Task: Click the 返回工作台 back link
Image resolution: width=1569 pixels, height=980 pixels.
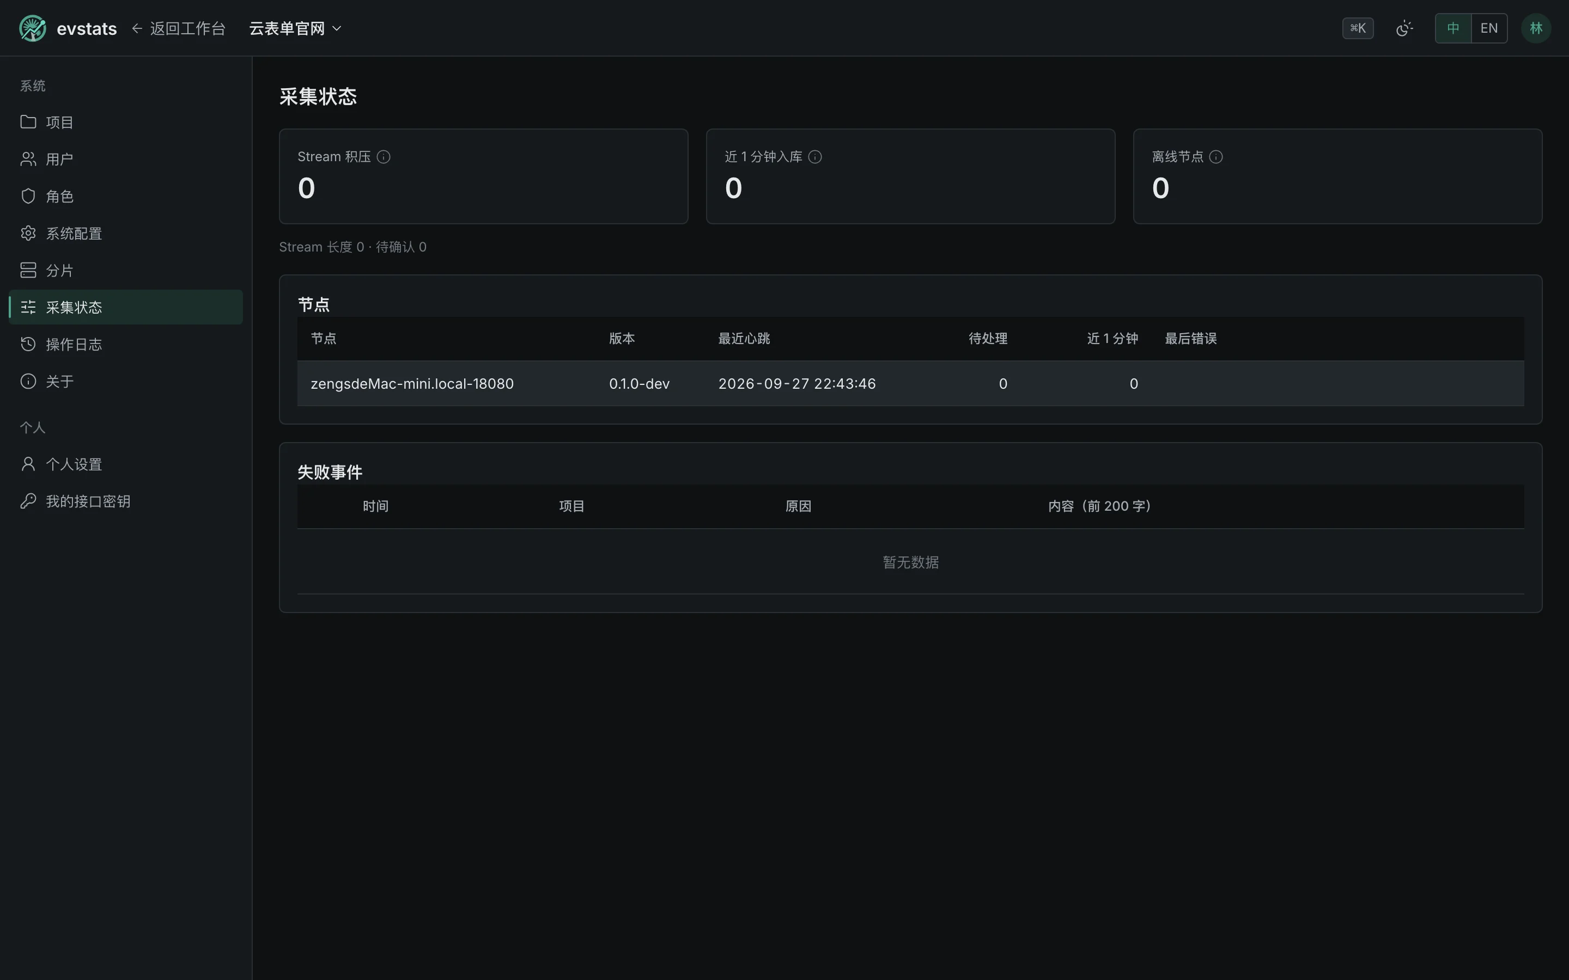Action: click(178, 28)
